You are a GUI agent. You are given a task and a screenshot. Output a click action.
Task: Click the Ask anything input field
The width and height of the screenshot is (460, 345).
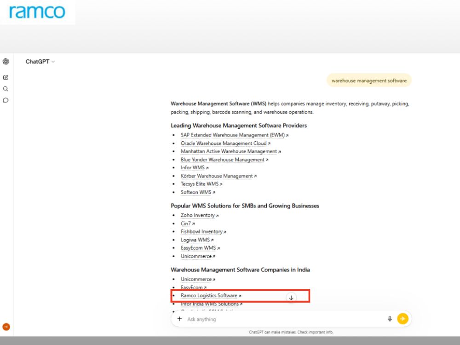click(285, 319)
